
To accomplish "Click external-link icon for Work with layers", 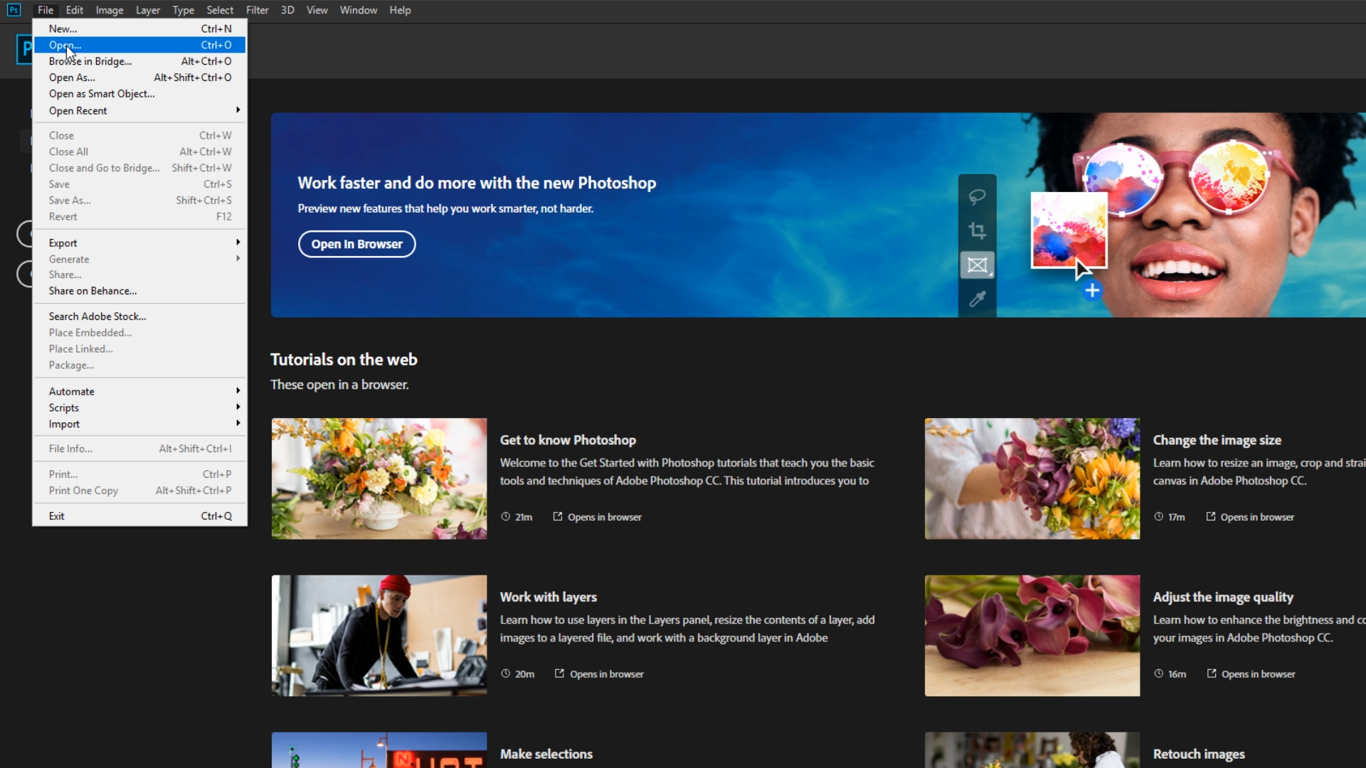I will tap(559, 673).
